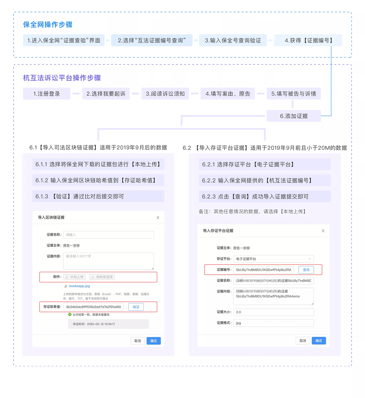Click the green check icon under 存证哈希值

tap(70, 314)
